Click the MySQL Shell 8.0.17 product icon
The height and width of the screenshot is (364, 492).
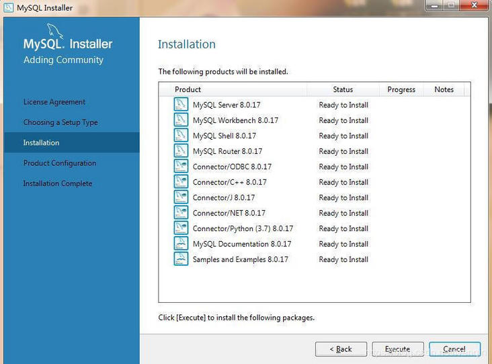pyautogui.click(x=181, y=135)
